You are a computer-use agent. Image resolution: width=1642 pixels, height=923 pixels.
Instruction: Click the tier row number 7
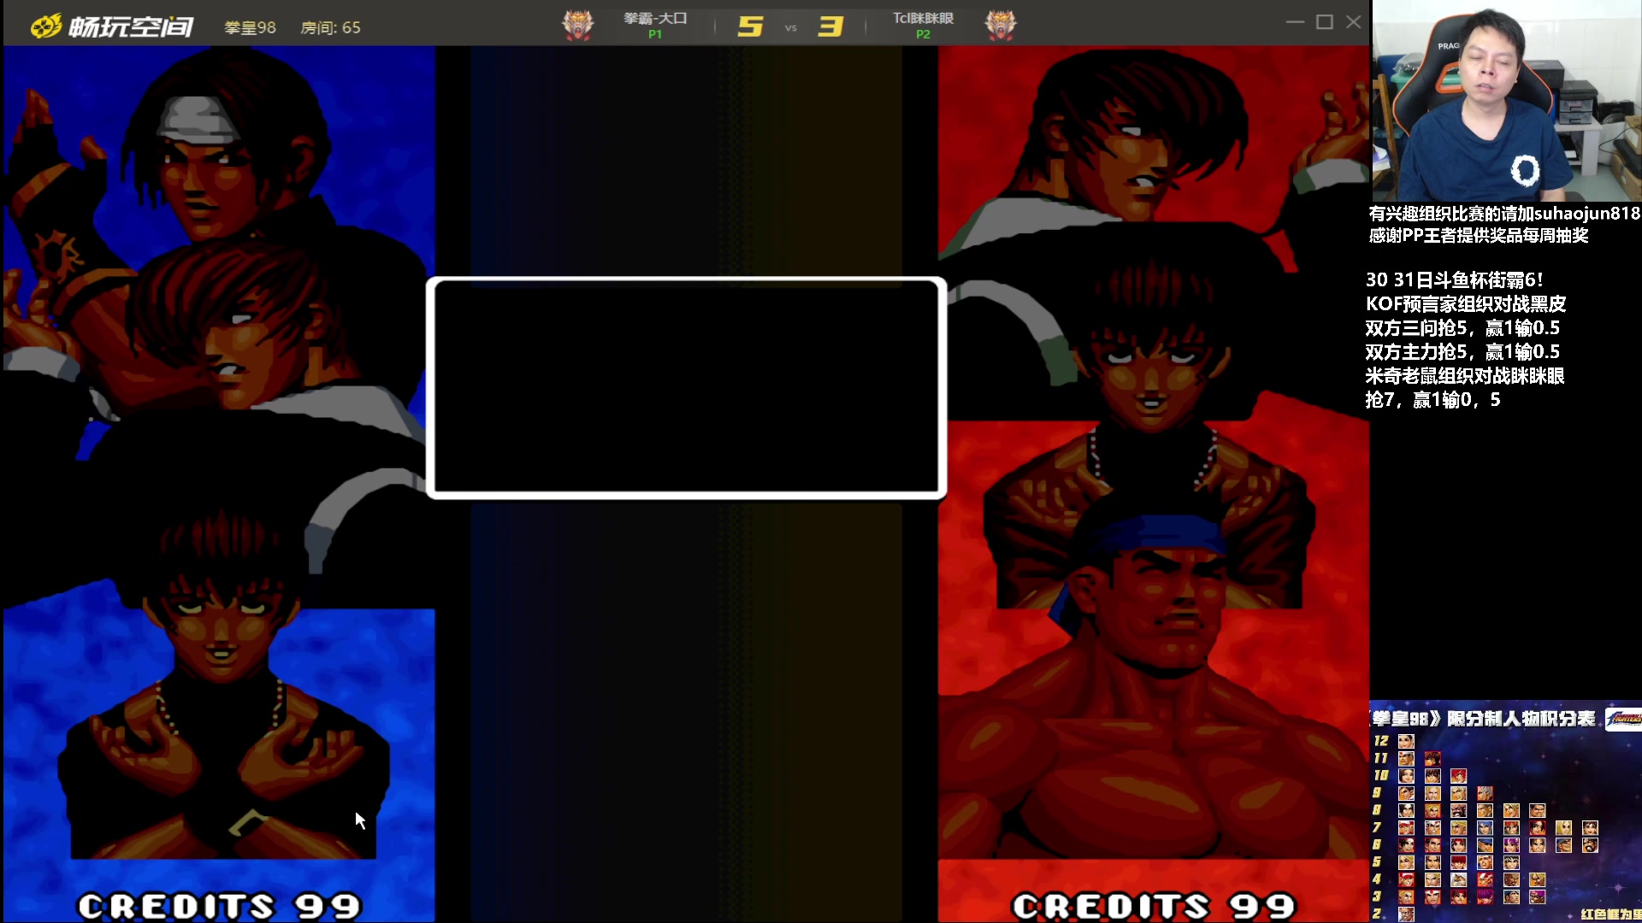[x=1377, y=827]
